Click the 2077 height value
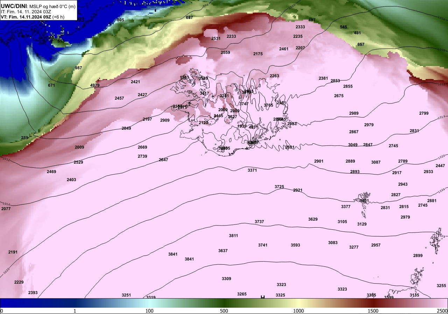This screenshot has height=314, width=448. 6,209
